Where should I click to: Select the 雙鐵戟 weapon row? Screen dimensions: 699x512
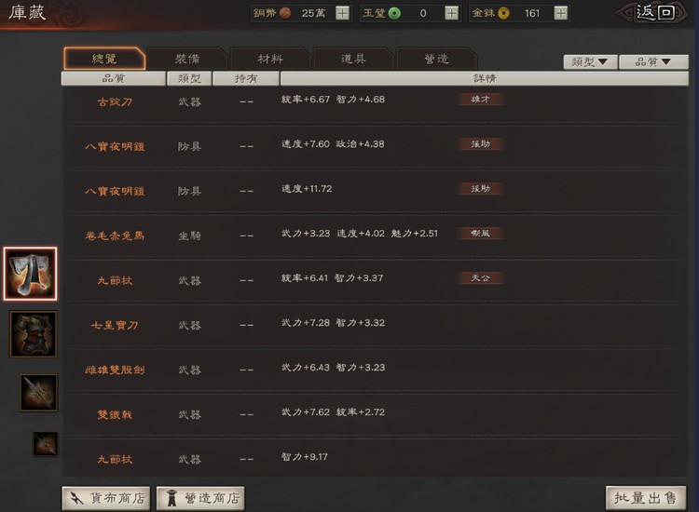(375, 414)
